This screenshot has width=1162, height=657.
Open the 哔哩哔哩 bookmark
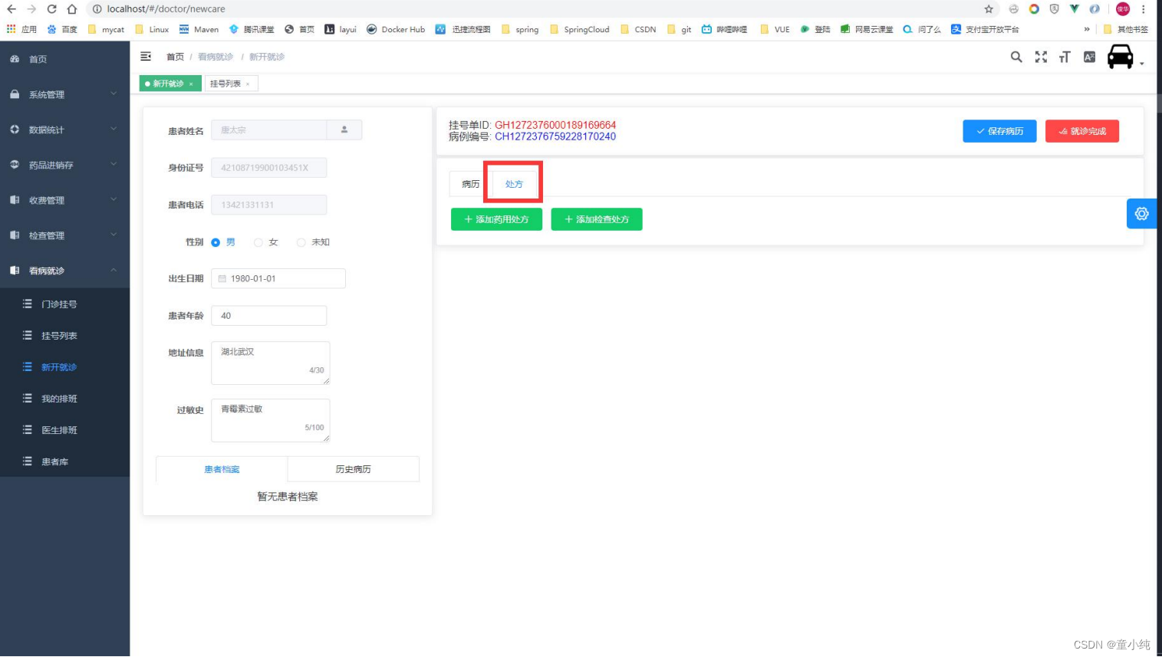coord(724,29)
